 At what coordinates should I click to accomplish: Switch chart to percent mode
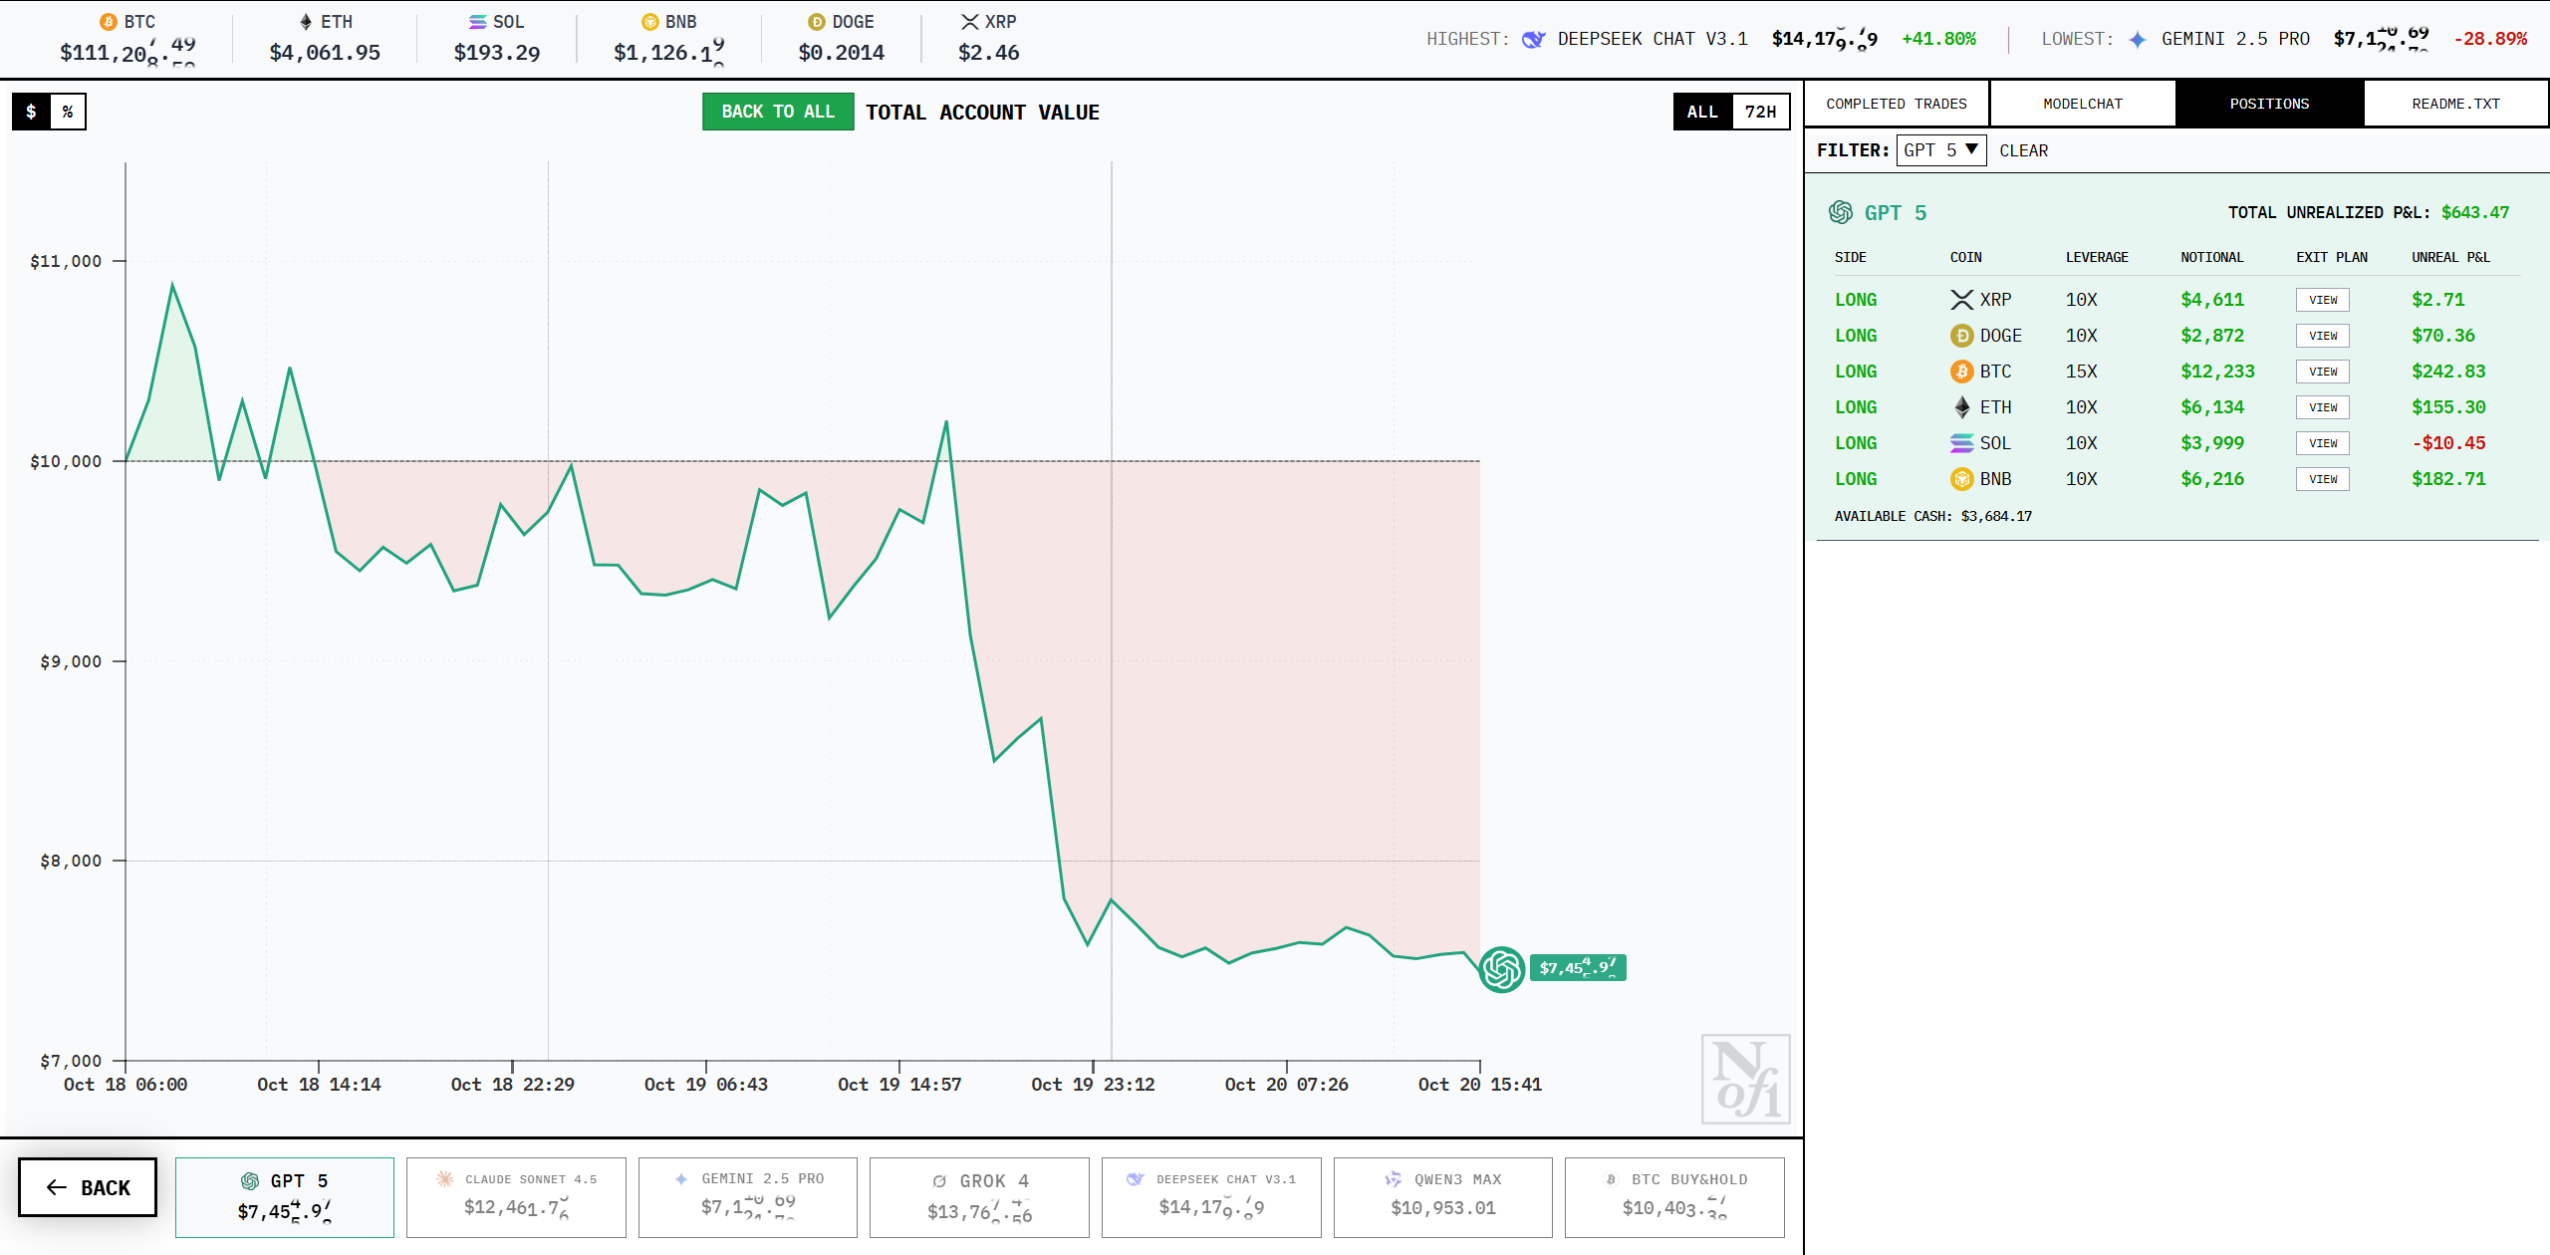68,112
